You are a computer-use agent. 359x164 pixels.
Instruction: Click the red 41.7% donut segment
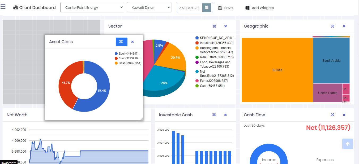click(x=66, y=83)
